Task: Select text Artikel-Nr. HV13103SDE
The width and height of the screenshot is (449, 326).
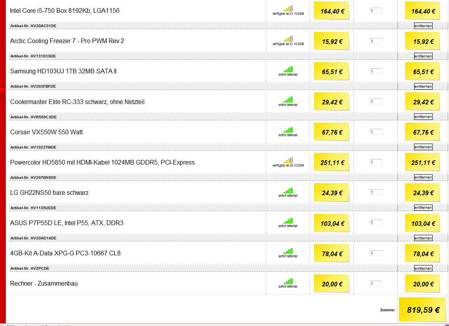Action: [33, 56]
